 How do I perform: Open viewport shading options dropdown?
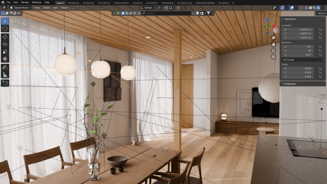322,8
